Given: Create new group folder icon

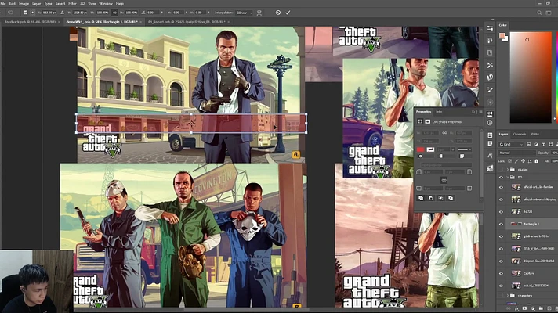Looking at the screenshot, I should [x=541, y=308].
